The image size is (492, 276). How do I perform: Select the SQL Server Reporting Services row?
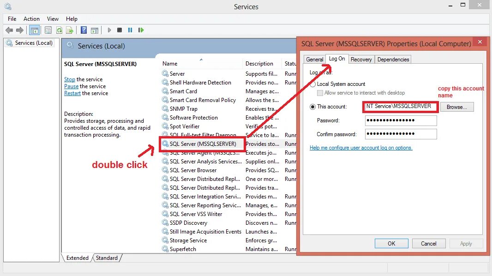(205, 205)
